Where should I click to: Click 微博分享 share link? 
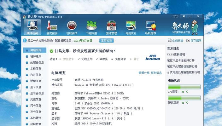click(144, 73)
